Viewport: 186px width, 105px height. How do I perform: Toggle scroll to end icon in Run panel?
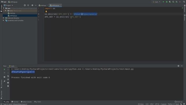[x=8, y=79]
